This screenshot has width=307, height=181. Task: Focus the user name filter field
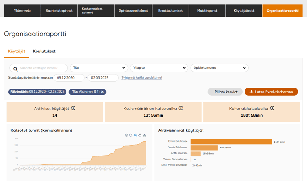(x=38, y=68)
